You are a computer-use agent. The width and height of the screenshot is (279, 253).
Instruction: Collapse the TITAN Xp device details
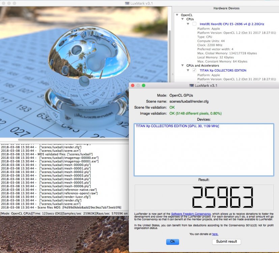point(188,70)
